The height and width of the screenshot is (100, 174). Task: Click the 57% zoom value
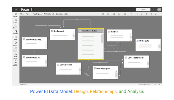[155, 84]
